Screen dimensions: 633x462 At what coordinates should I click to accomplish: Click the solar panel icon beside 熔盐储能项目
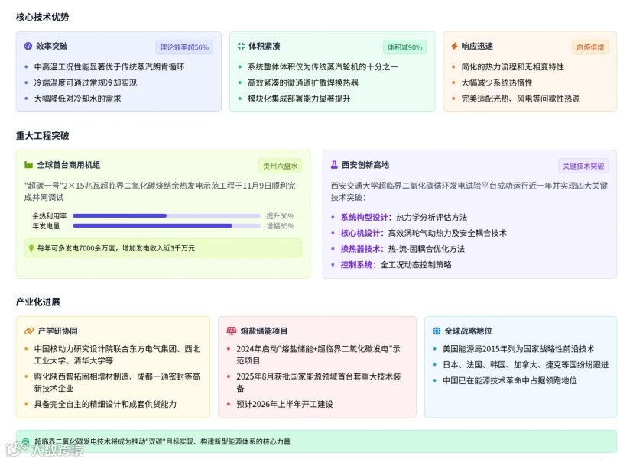(232, 331)
